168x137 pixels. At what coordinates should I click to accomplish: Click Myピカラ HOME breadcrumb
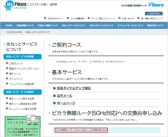(x=14, y=32)
